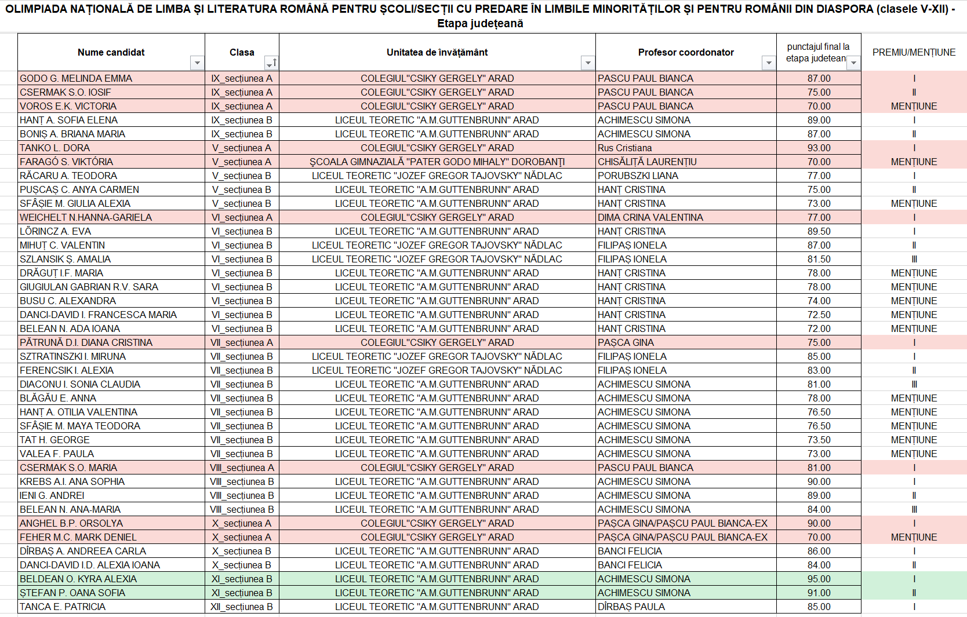
Task: Select the XII_secțiunea B class cell
Action: [x=242, y=607]
